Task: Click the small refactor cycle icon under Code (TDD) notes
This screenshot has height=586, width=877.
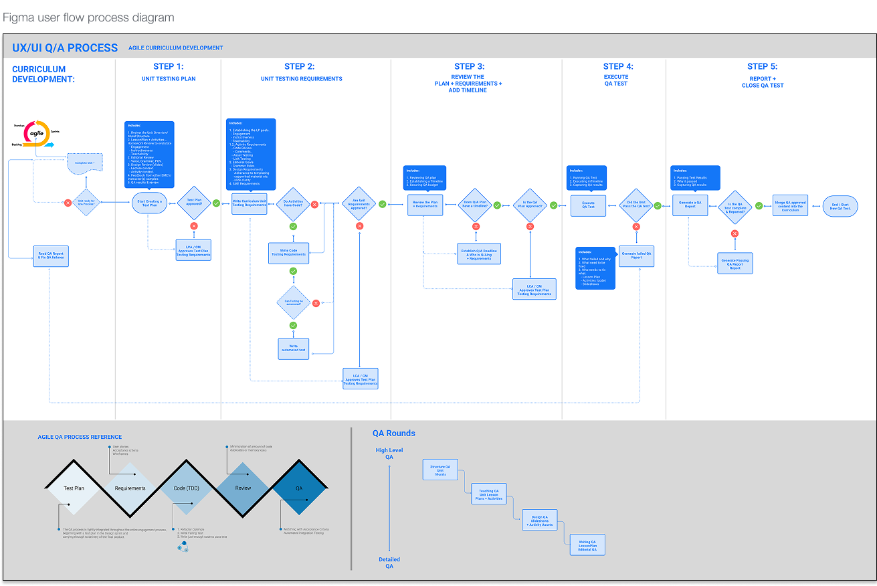Action: [182, 547]
